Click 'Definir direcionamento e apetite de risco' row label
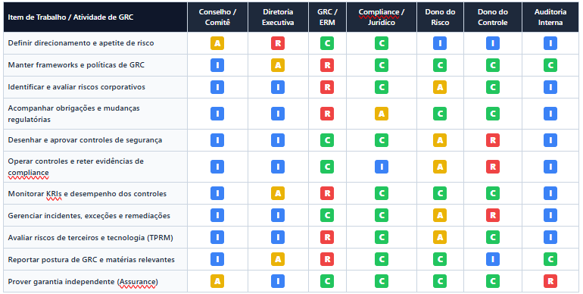The image size is (583, 294). pos(81,43)
